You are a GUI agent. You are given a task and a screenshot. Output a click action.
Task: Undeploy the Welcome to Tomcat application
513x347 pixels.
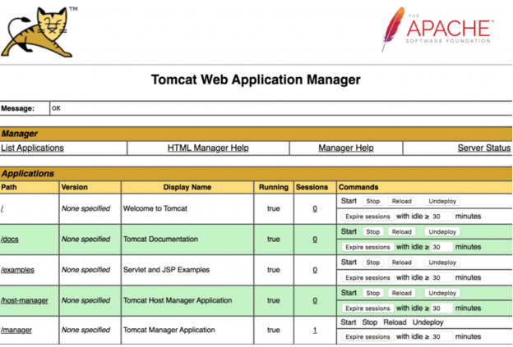[442, 202]
